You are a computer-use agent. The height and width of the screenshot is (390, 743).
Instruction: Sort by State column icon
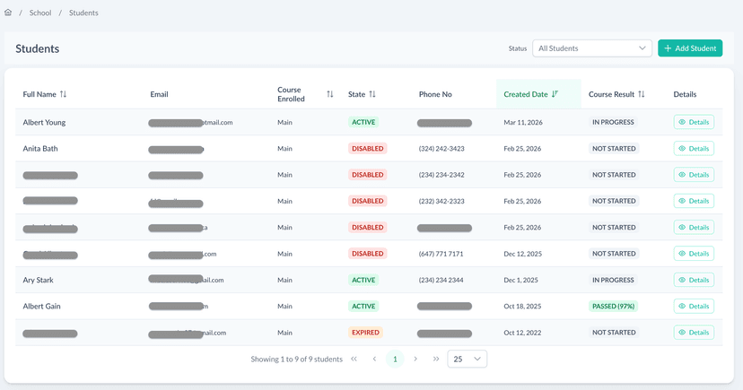(x=372, y=94)
